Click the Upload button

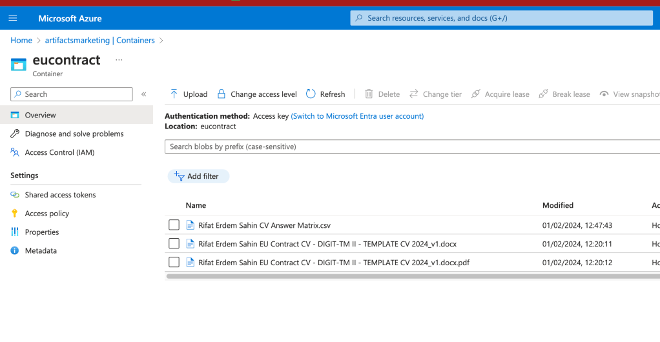189,94
